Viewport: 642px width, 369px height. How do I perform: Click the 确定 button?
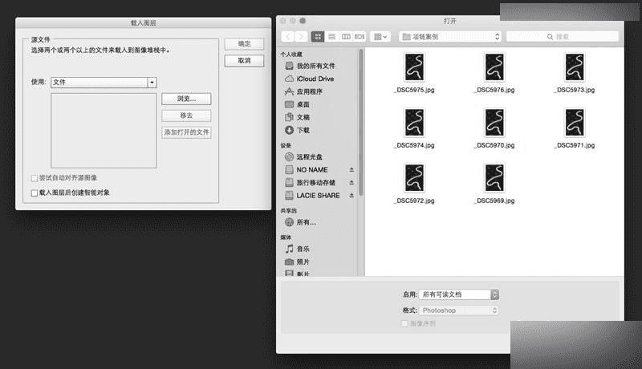(244, 44)
